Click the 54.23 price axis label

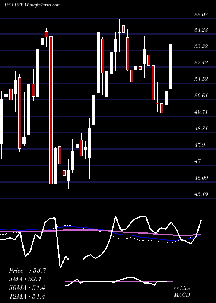[201, 30]
